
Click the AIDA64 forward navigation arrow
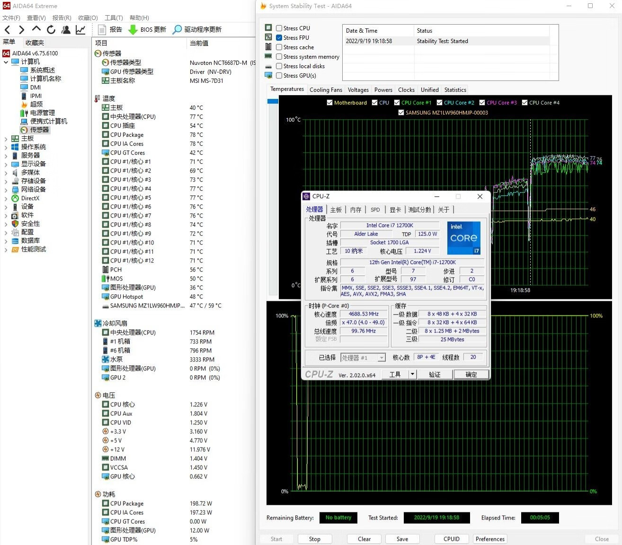(x=22, y=29)
